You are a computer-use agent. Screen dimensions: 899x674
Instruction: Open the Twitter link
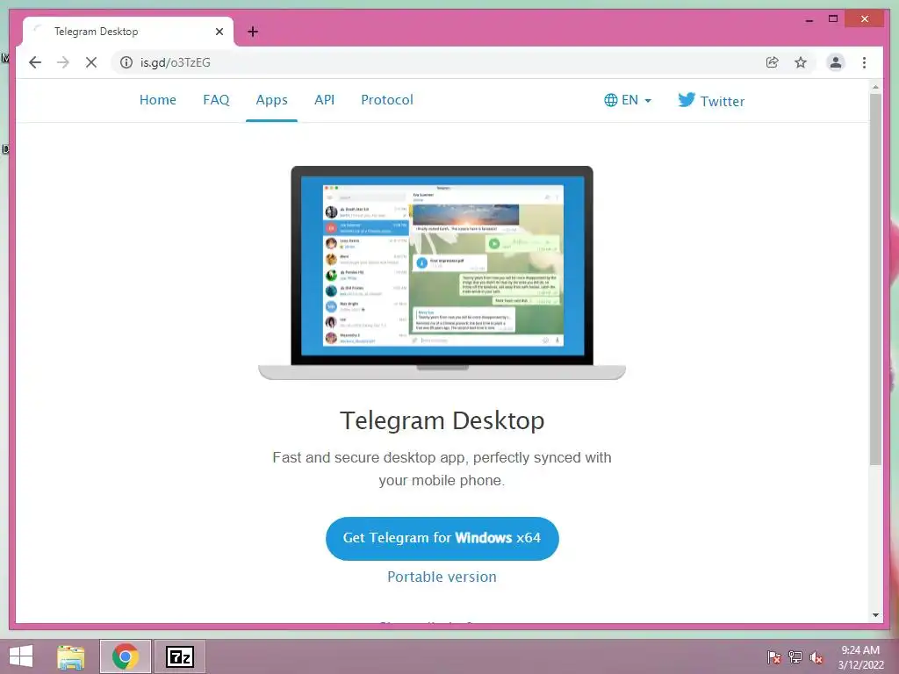(711, 101)
